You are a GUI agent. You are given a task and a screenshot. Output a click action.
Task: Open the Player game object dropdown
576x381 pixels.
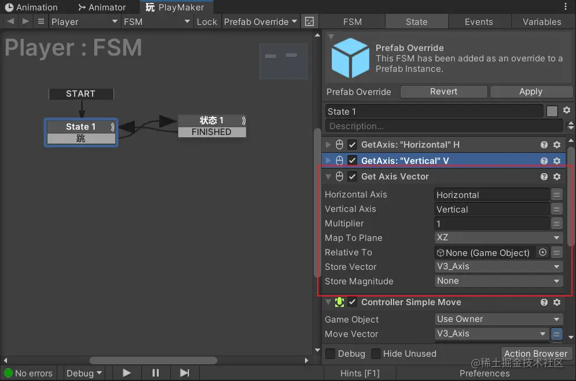coord(84,21)
